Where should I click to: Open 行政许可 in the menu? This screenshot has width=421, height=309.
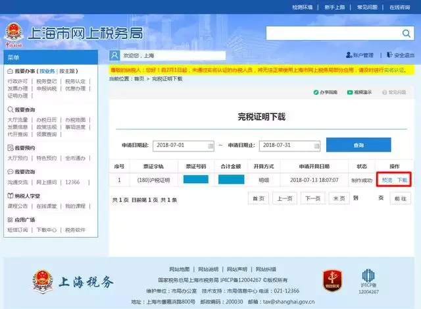coord(18,81)
